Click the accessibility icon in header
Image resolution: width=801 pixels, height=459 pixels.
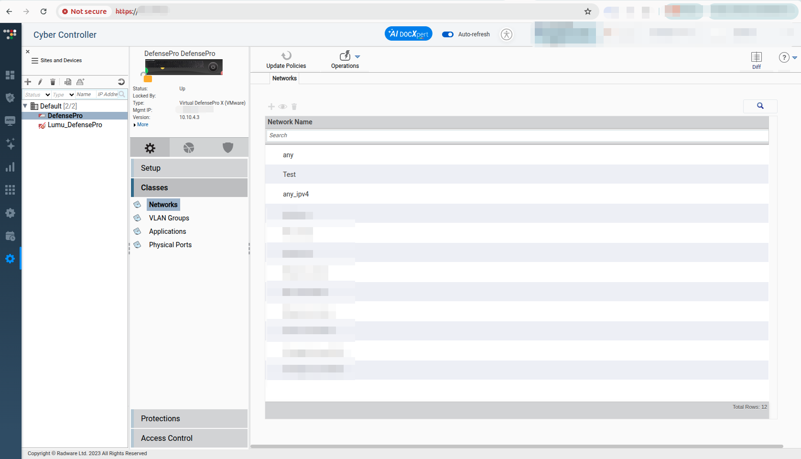(507, 34)
